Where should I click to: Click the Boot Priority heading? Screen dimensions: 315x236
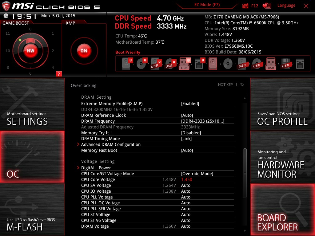pos(128,52)
